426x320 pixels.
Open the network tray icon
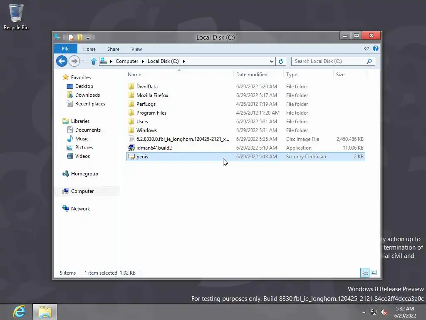374,312
